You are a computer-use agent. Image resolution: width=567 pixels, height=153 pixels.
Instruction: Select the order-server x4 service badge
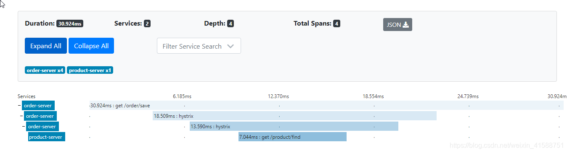coord(45,70)
